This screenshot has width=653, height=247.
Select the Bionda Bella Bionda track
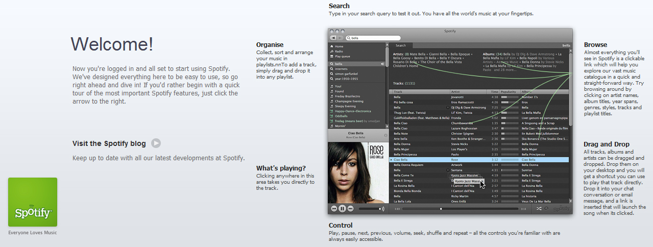click(x=480, y=191)
